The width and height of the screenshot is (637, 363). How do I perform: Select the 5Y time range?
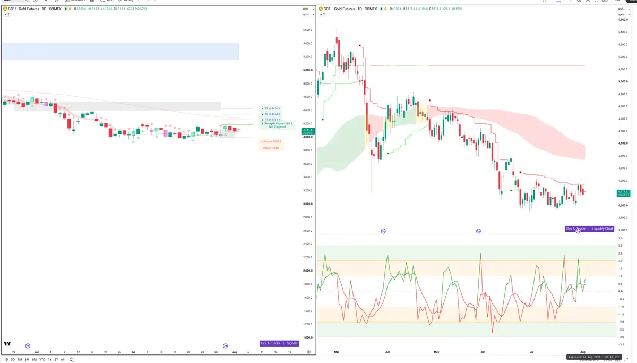point(56,360)
